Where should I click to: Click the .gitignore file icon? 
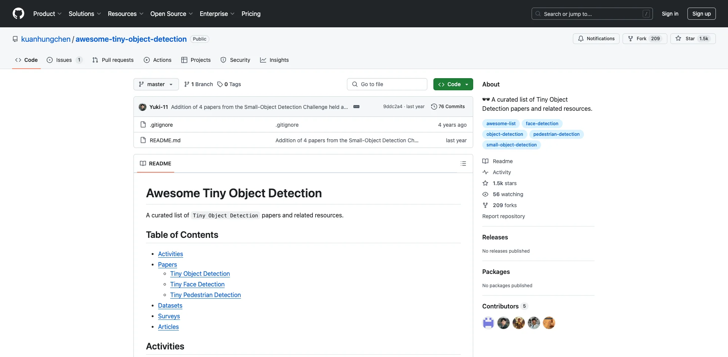pyautogui.click(x=143, y=124)
